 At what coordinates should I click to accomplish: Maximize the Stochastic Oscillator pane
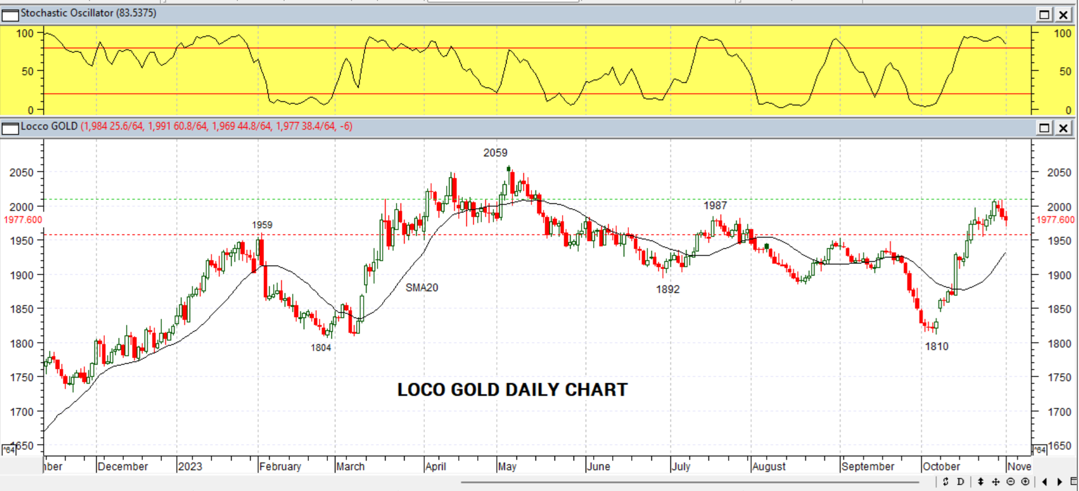point(1044,14)
